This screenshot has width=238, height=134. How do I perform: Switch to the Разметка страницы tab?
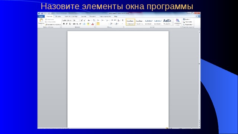[x=71, y=16]
